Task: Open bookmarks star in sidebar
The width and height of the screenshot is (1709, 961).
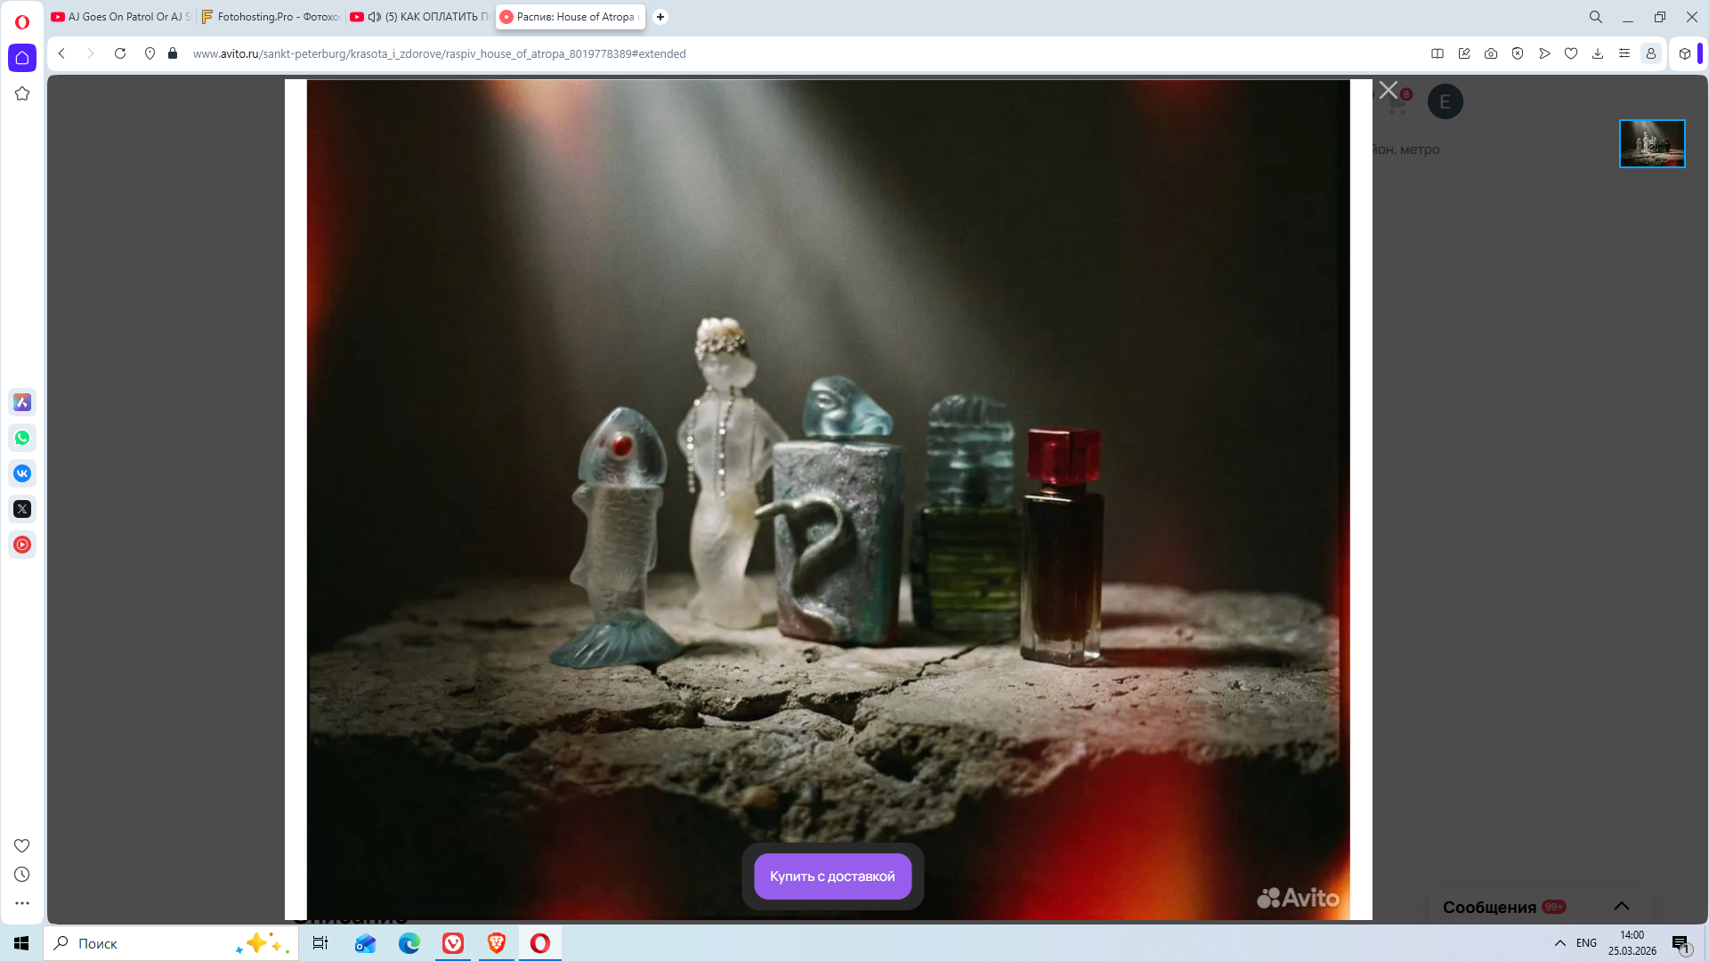Action: pyautogui.click(x=22, y=93)
